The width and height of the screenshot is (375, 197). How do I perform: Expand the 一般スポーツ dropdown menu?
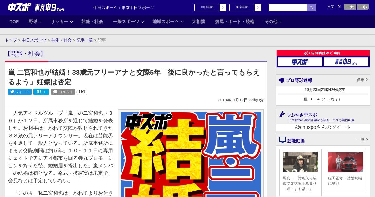pos(129,22)
